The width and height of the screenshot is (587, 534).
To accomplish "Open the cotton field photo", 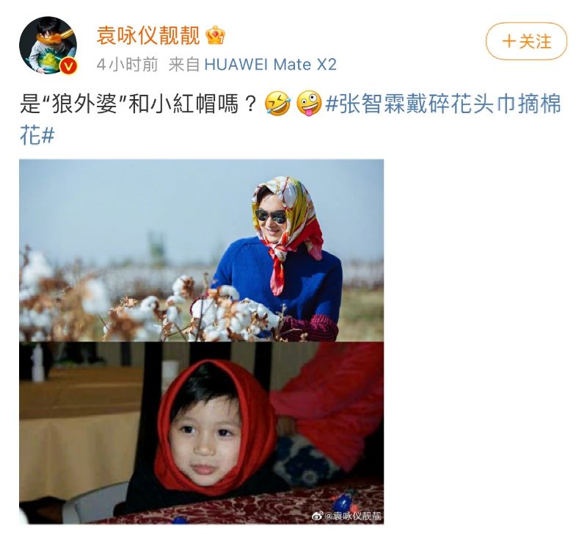I will [x=201, y=250].
